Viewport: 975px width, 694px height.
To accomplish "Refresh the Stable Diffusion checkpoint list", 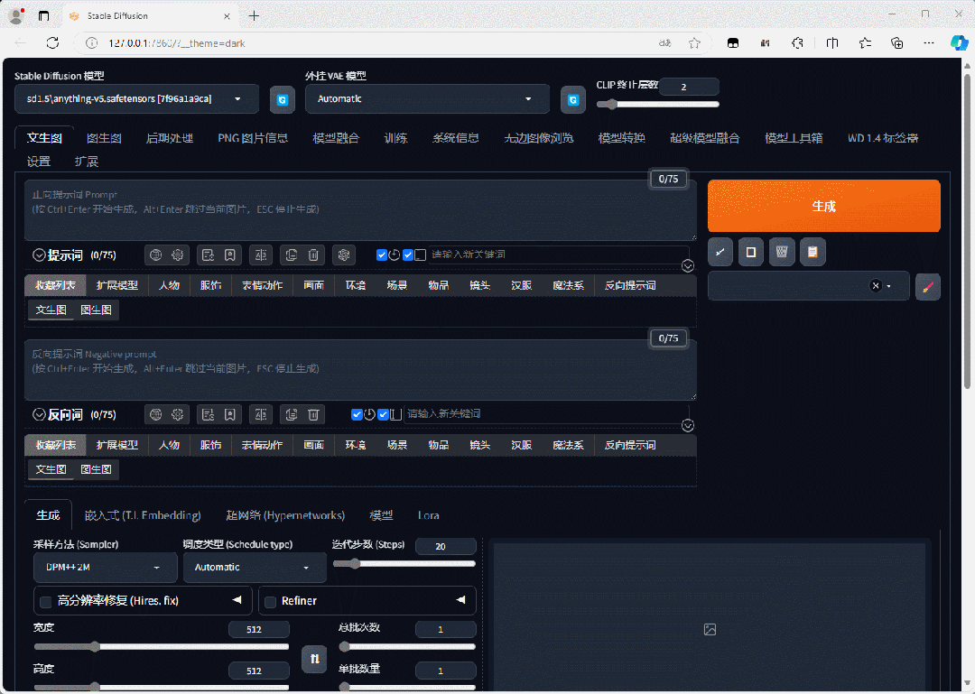I will [283, 99].
